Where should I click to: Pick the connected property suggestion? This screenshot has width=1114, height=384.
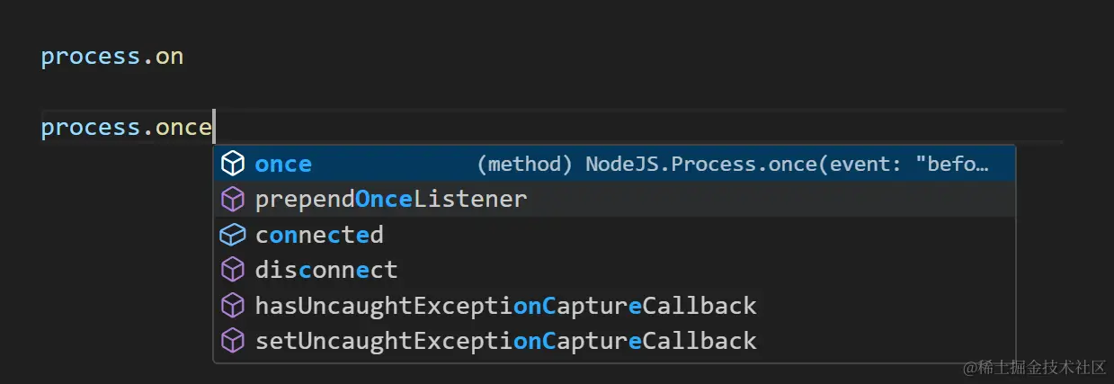pos(319,235)
